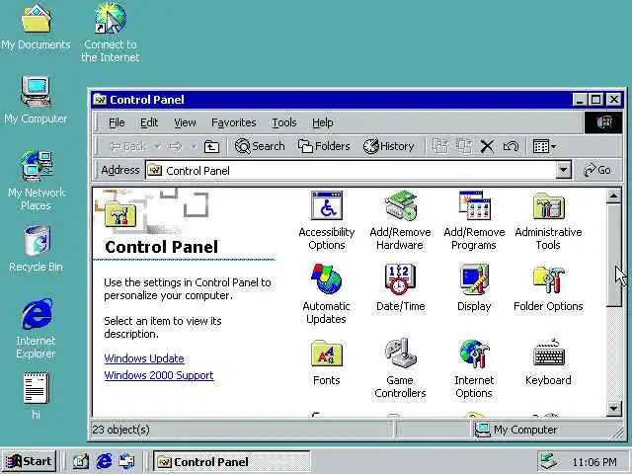Launch Internet Explorer from Quick Launch
The image size is (632, 474).
point(104,461)
